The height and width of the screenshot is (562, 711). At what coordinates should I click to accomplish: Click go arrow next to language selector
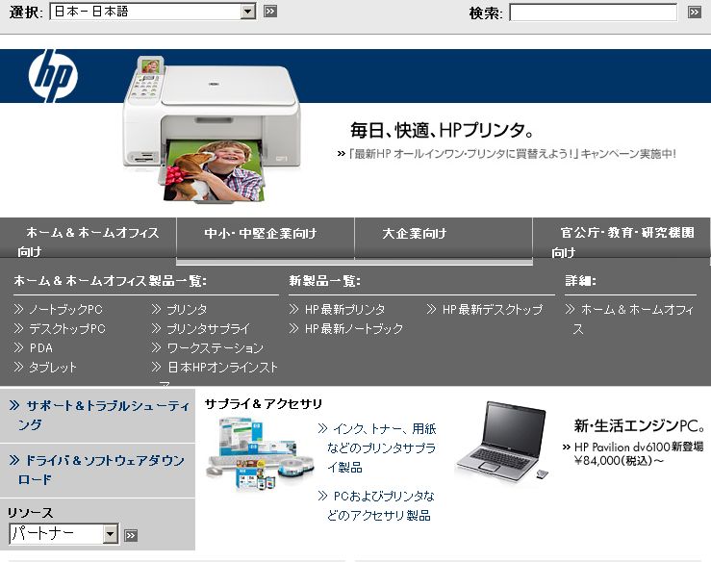(x=270, y=12)
